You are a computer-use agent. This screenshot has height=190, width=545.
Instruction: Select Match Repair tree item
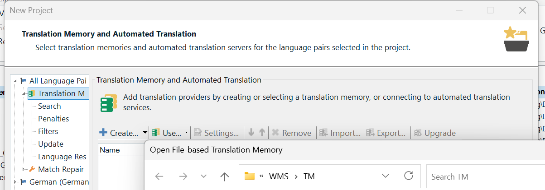click(61, 169)
